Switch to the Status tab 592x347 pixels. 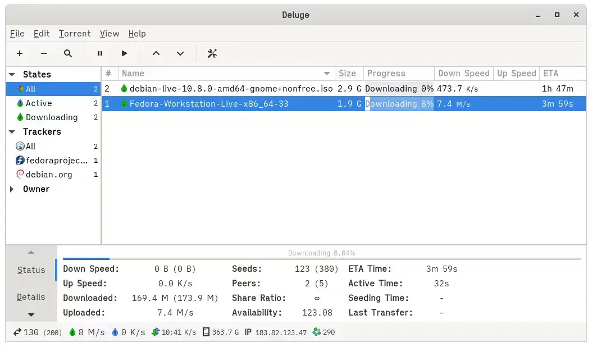31,270
